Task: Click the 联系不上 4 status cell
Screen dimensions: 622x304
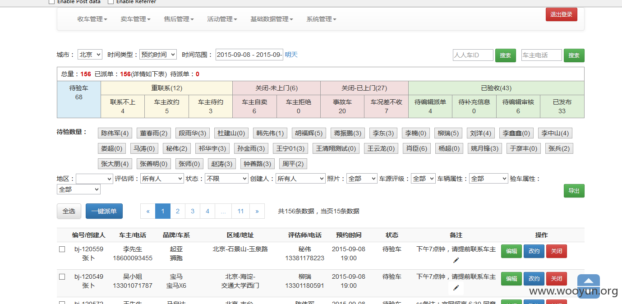Action: click(123, 106)
